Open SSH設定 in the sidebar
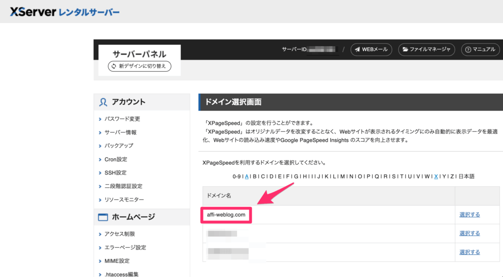Image resolution: width=503 pixels, height=277 pixels. tap(115, 173)
